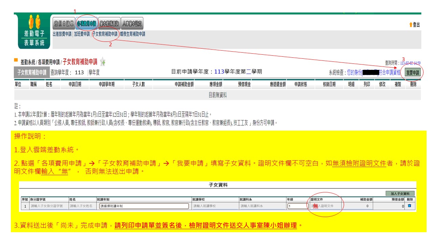This screenshot has height=243, width=433.
Task: Select the 各項費用申請 menu tab
Action: click(x=87, y=24)
